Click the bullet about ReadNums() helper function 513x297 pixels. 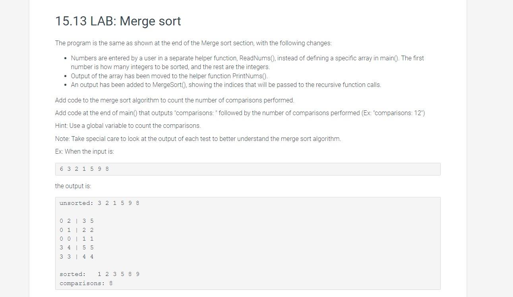coord(247,62)
